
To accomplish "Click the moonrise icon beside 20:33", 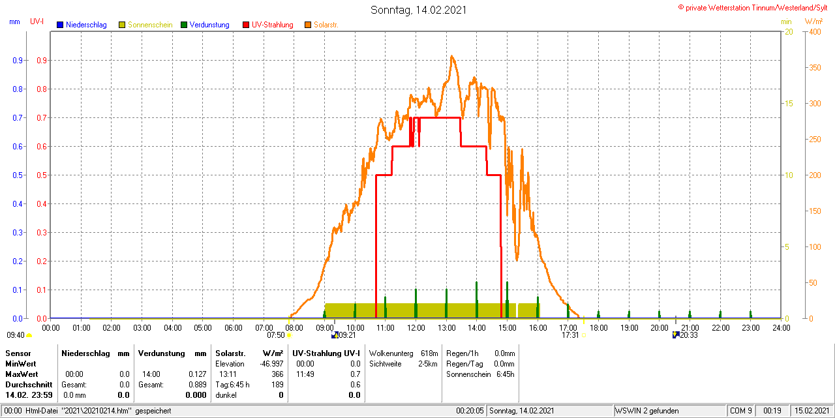I will click(x=676, y=335).
